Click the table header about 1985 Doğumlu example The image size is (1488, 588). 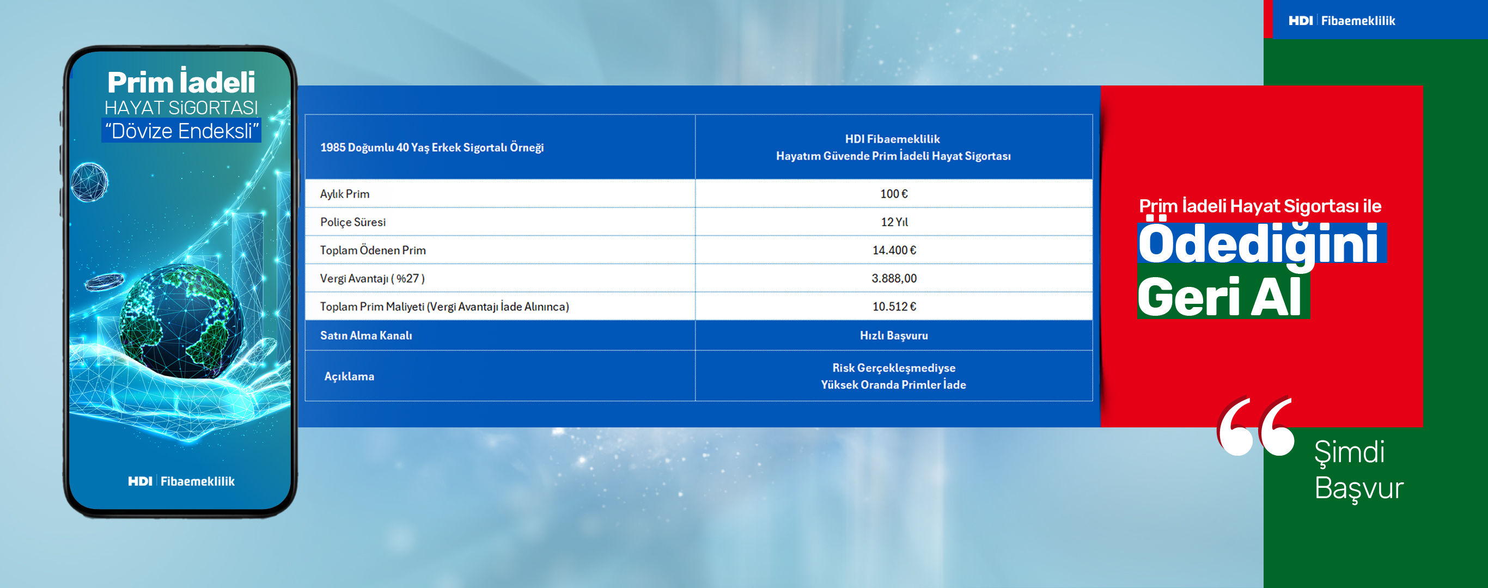(431, 148)
